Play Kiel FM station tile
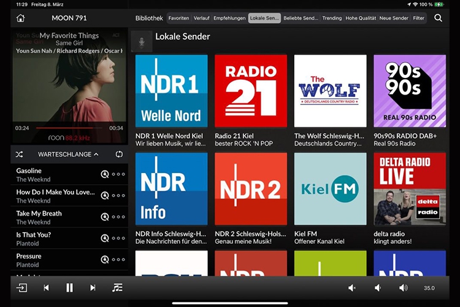460x307 pixels. (x=331, y=188)
